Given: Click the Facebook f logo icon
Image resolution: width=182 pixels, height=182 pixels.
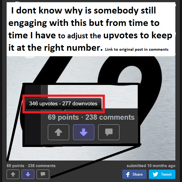Looking at the screenshot, I should [128, 174].
